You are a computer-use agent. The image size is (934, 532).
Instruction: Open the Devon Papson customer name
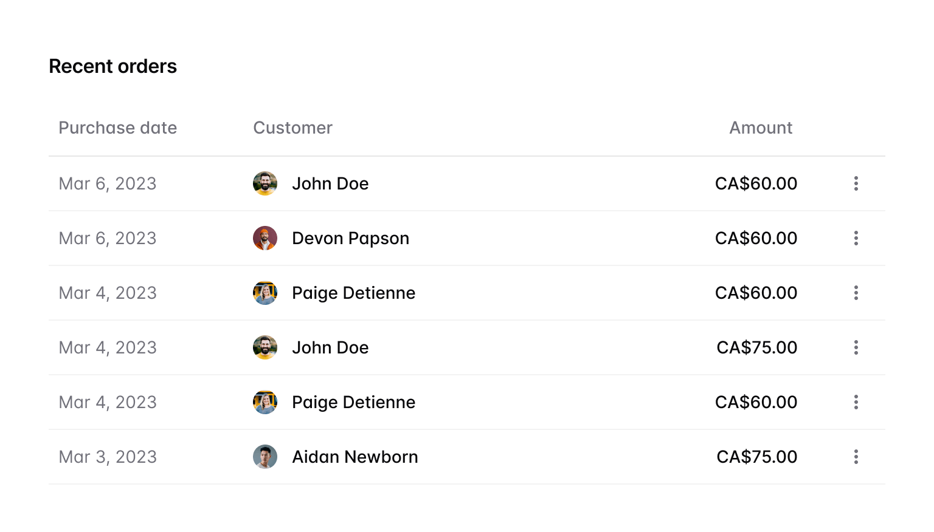pos(350,238)
